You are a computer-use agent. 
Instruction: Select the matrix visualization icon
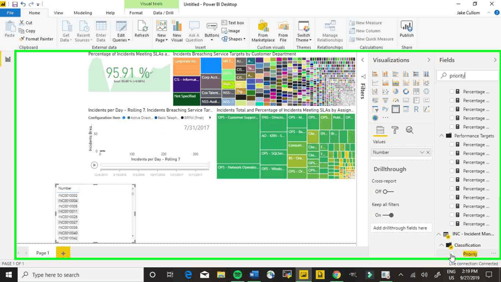tap(405, 109)
